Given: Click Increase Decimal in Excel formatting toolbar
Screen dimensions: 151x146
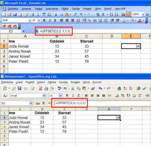Looking at the screenshot, I should (100, 20).
